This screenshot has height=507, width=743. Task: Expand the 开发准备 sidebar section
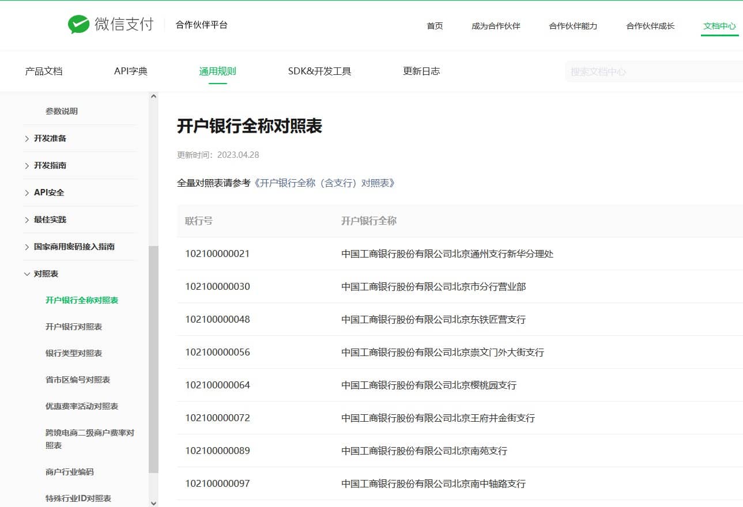pos(50,138)
